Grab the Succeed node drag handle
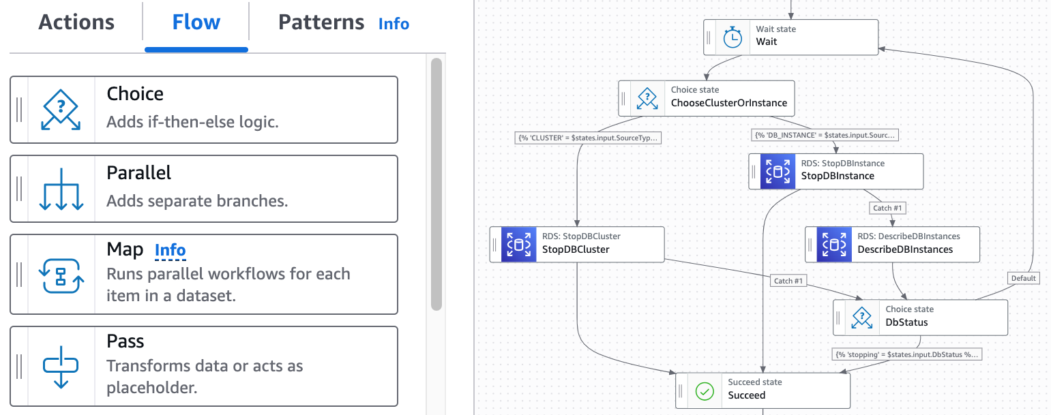Image resolution: width=1051 pixels, height=415 pixels. pyautogui.click(x=681, y=391)
